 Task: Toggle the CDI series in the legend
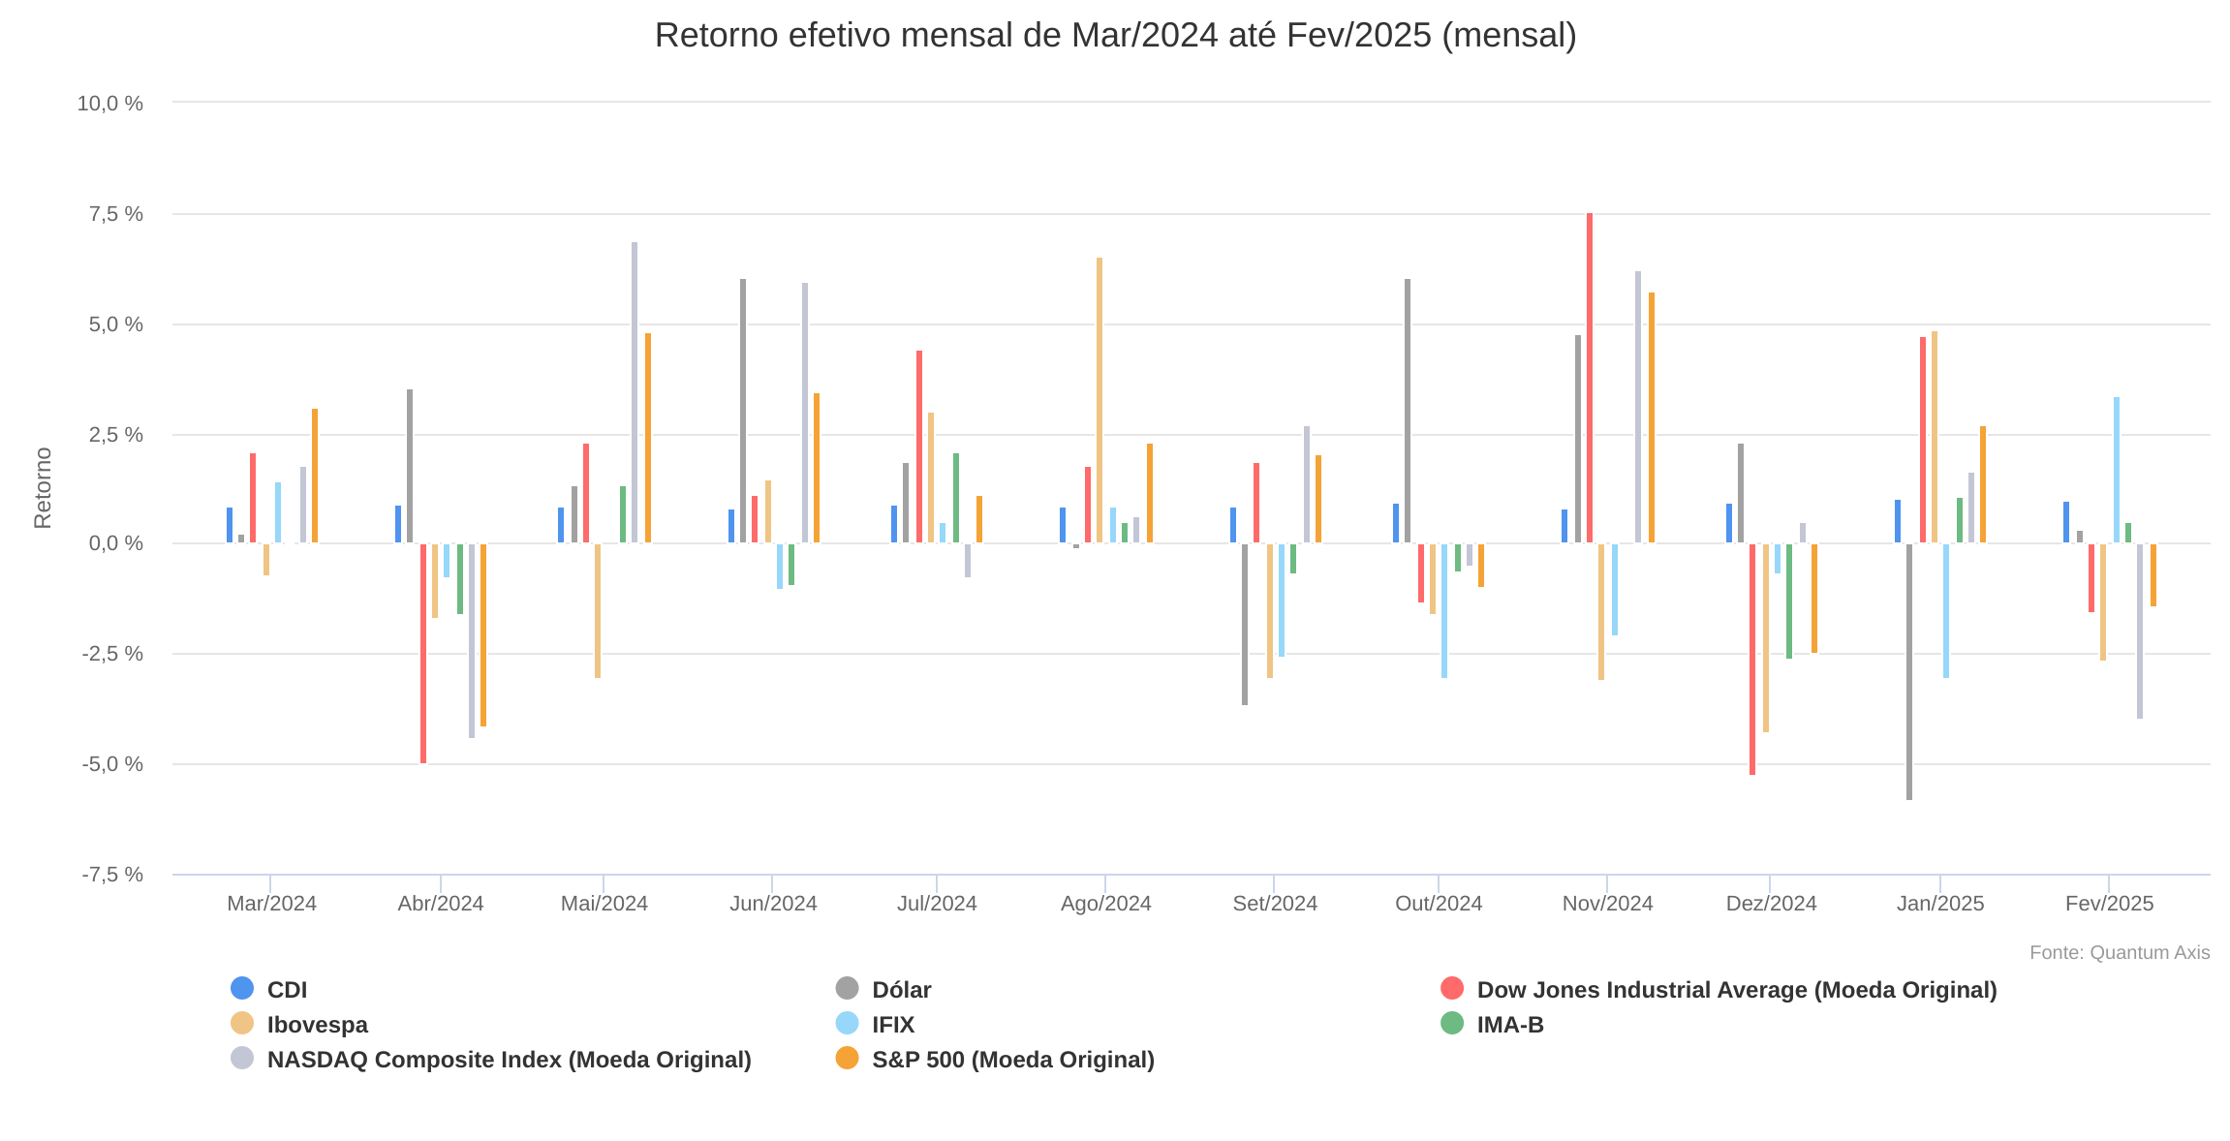click(x=269, y=989)
